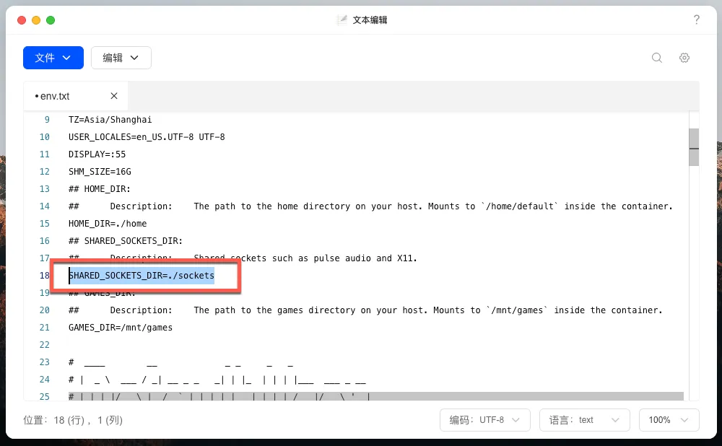Viewport: 722px width, 446px height.
Task: Open the 编辑 dropdown menu
Action: (x=121, y=58)
